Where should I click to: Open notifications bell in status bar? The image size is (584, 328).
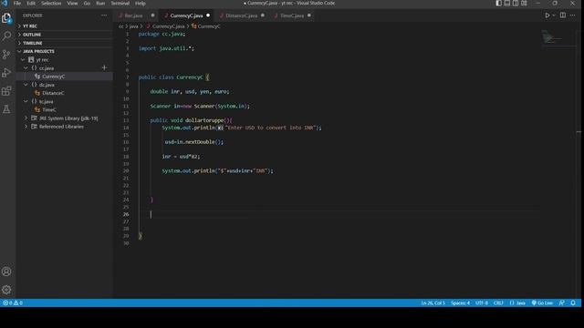click(x=573, y=302)
